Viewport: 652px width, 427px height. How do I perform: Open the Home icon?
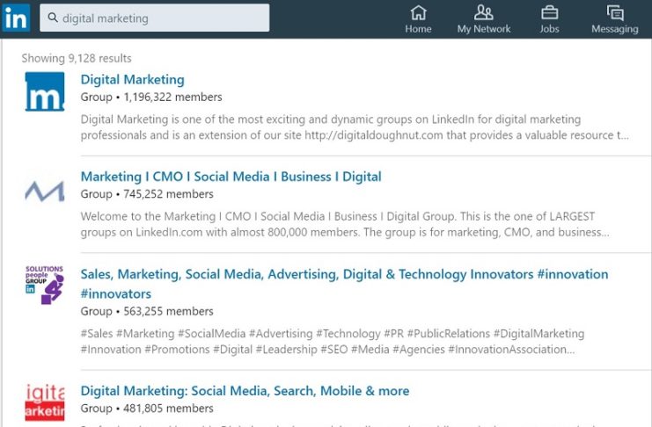418,12
